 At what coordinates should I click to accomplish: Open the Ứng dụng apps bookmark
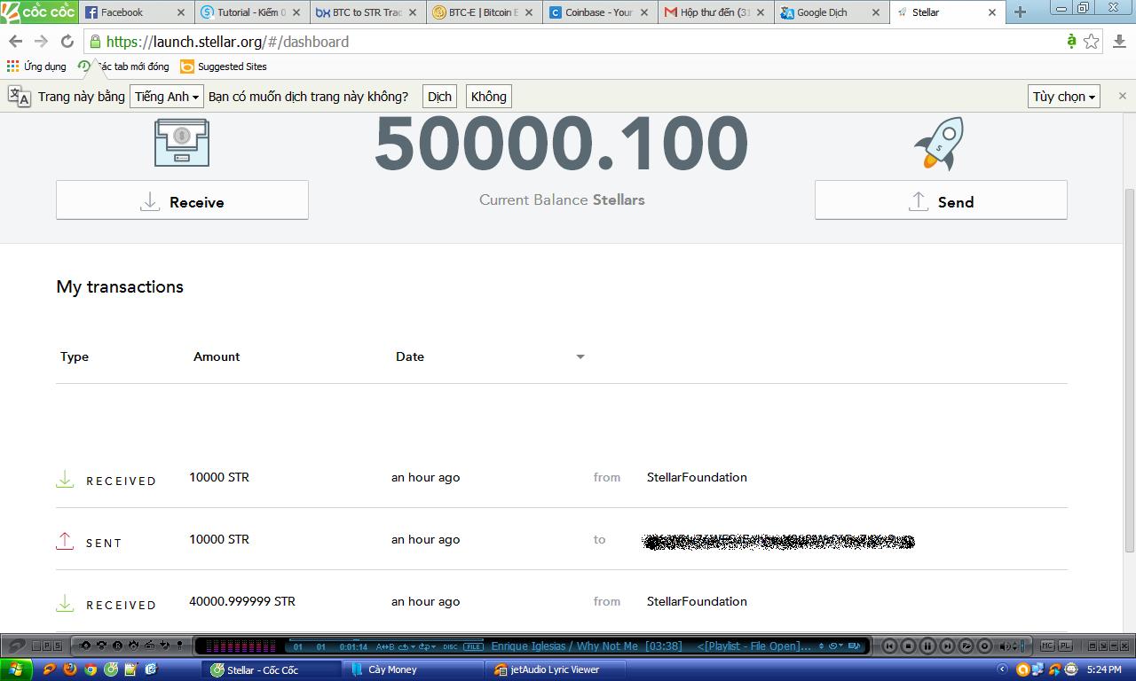(x=36, y=67)
